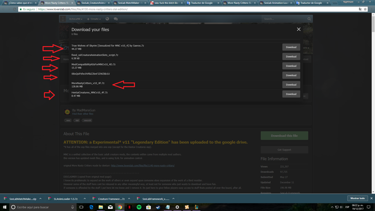The image size is (375, 211).
Task: Open SLAnimLoader-1.5.7z download options chevron
Action: [84, 199]
